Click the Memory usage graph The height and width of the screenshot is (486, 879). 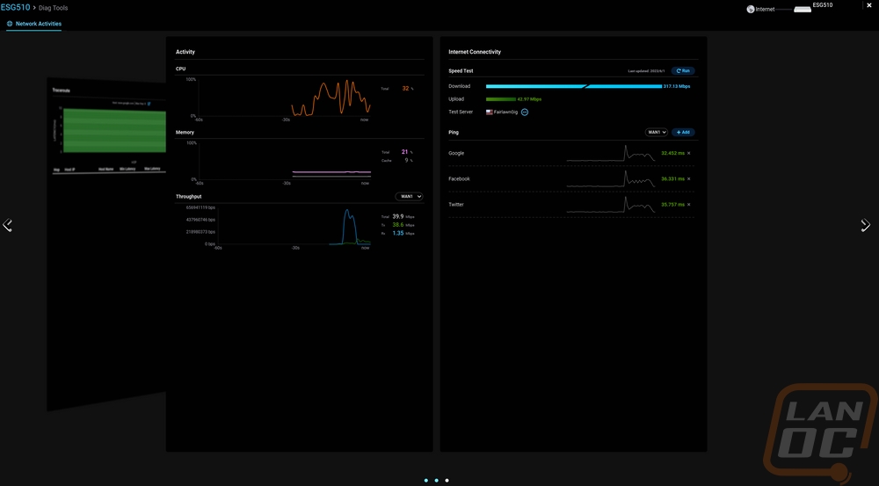(284, 162)
